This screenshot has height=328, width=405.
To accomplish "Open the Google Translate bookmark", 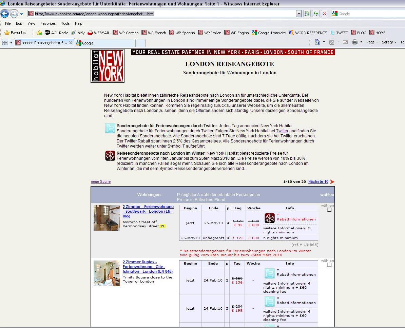I will pyautogui.click(x=269, y=33).
